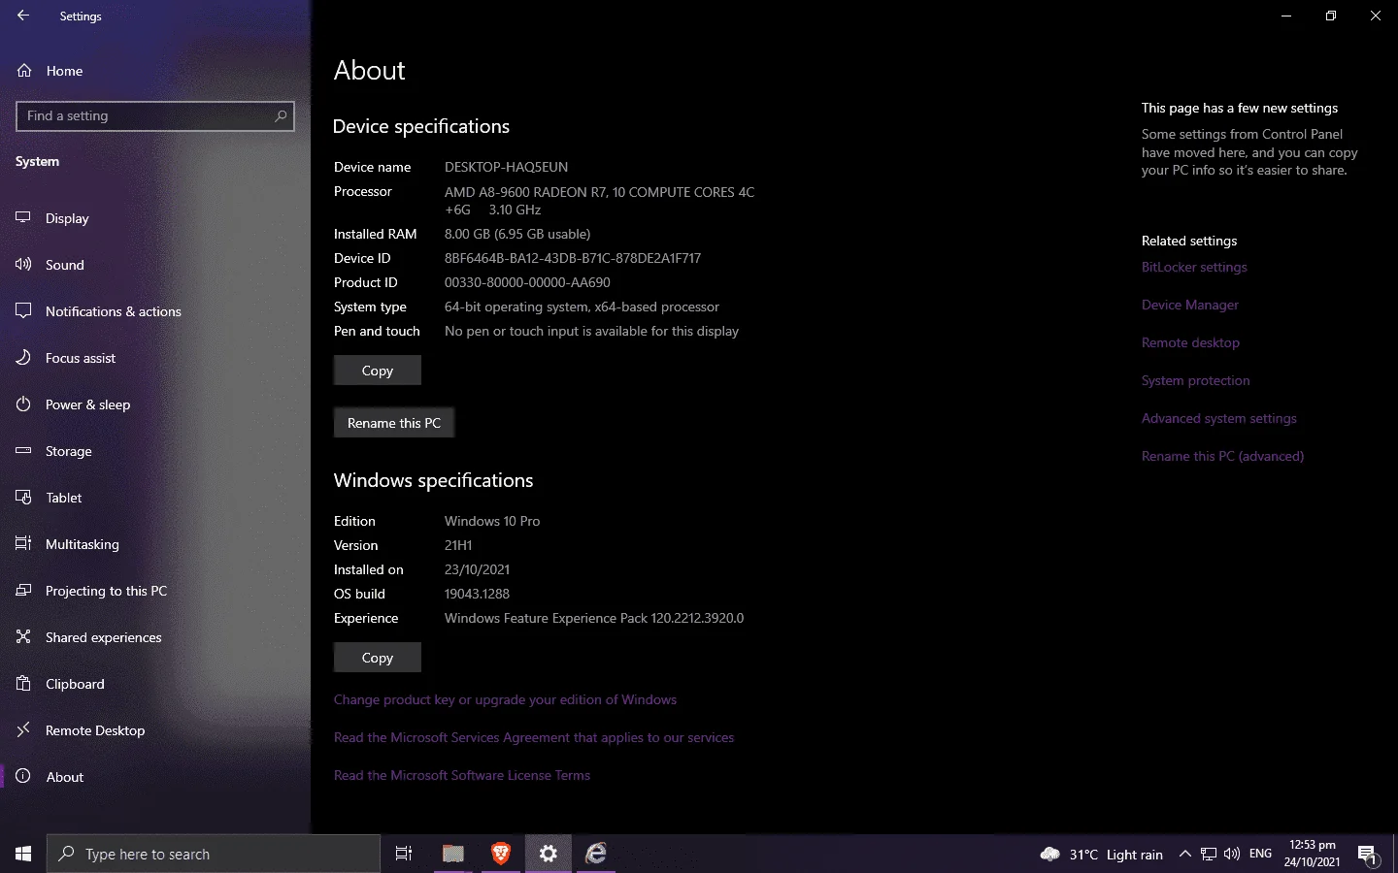
Task: Open the Microsoft Software License Terms link
Action: 462,775
